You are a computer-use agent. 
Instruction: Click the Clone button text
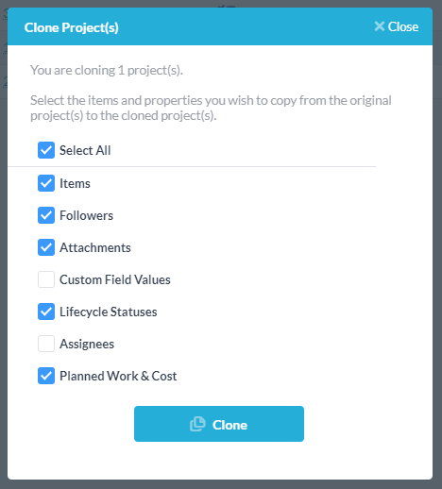pyautogui.click(x=229, y=425)
